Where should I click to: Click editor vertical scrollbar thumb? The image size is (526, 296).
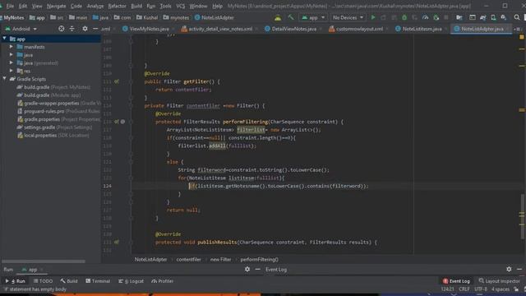coord(523,216)
